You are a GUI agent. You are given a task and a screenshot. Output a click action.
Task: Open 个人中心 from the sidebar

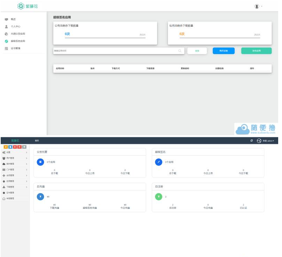(15, 26)
